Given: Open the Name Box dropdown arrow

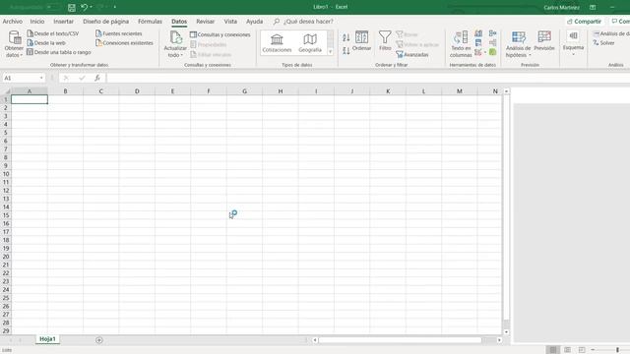Looking at the screenshot, I should pos(41,78).
